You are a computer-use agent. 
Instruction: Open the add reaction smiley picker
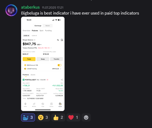(x=86, y=117)
